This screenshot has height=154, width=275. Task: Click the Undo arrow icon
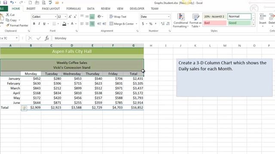[12, 3]
